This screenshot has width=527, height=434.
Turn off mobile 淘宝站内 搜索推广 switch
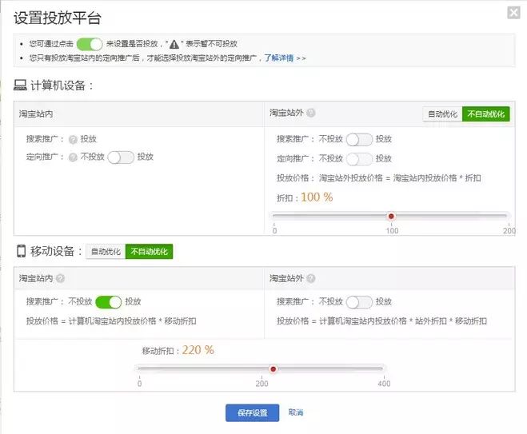[109, 302]
